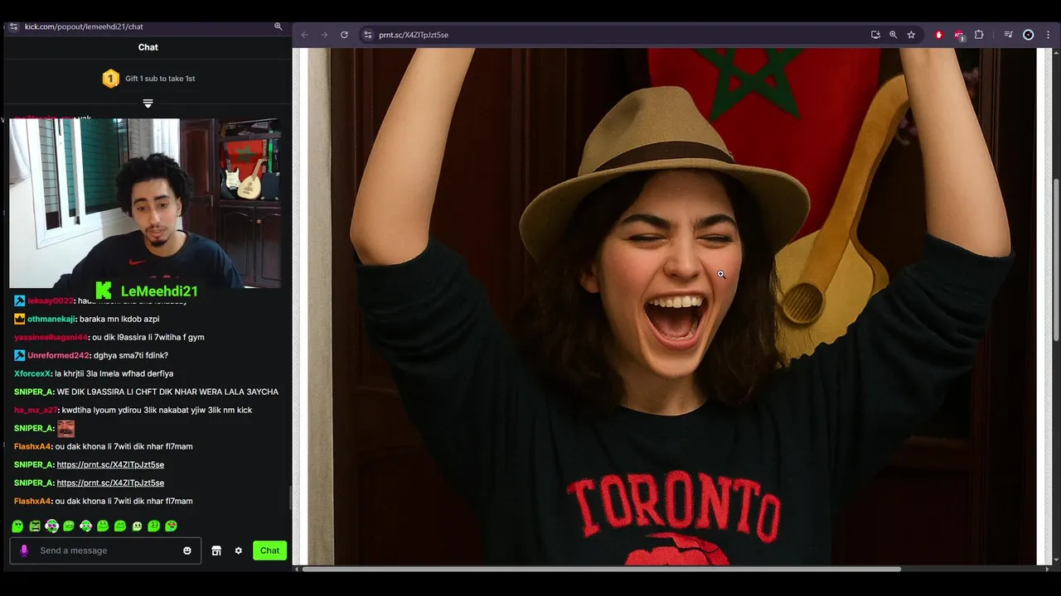Open the install app icon in address bar
Screen dimensions: 1061x596
875,35
